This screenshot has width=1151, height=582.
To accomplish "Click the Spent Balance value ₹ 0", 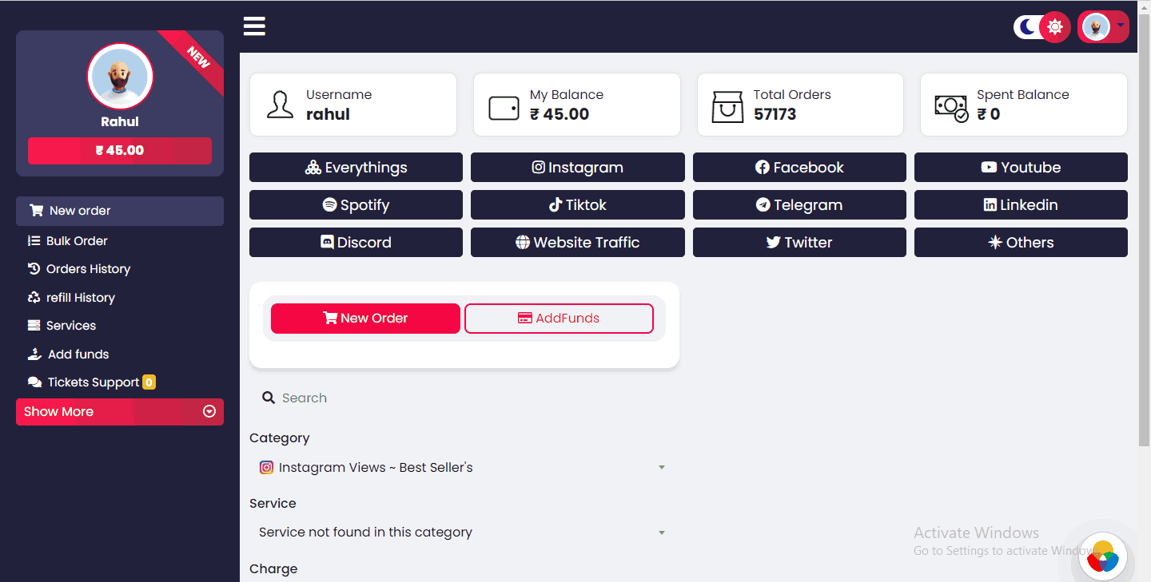I will pos(988,114).
